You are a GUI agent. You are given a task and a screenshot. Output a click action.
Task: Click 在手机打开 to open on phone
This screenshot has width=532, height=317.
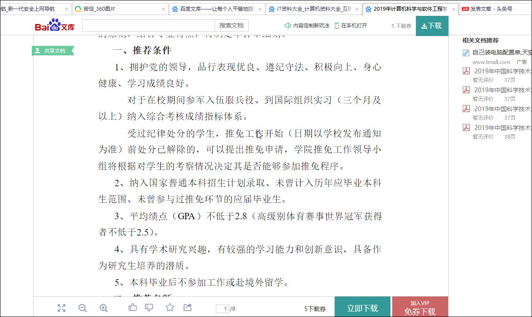pos(351,26)
